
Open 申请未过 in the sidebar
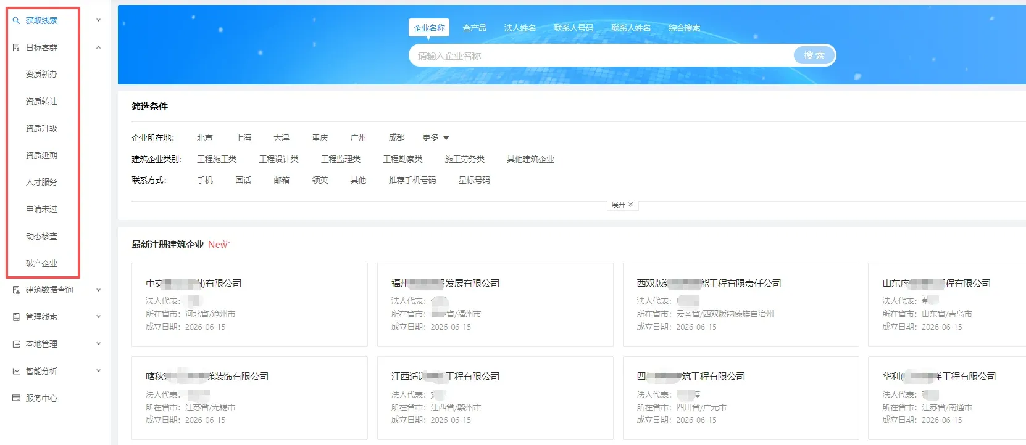(41, 209)
